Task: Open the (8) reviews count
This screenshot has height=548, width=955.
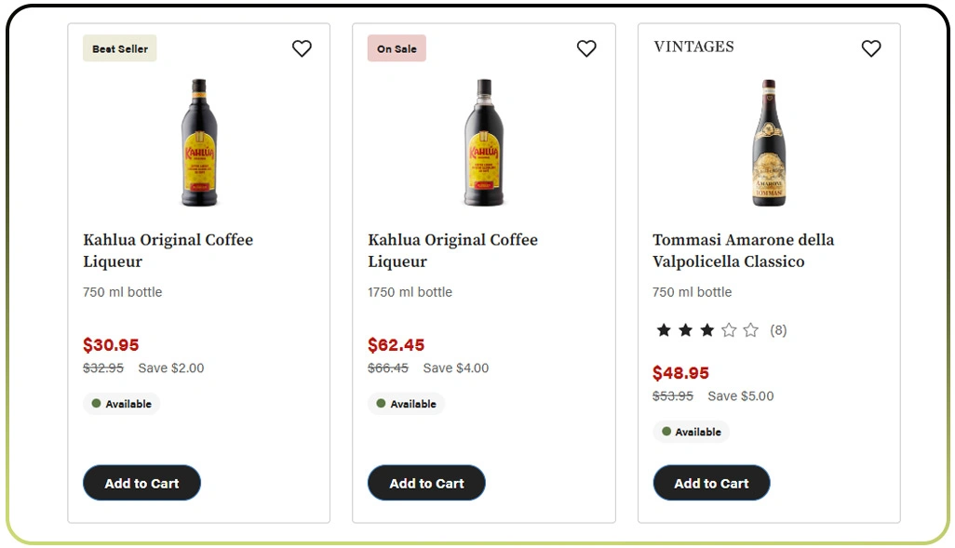Action: (778, 330)
